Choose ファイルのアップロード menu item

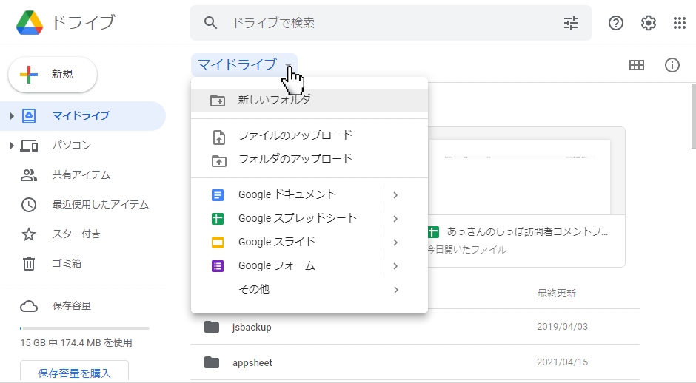tap(309, 135)
